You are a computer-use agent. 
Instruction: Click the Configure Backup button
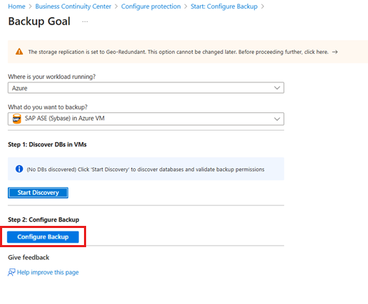point(43,237)
